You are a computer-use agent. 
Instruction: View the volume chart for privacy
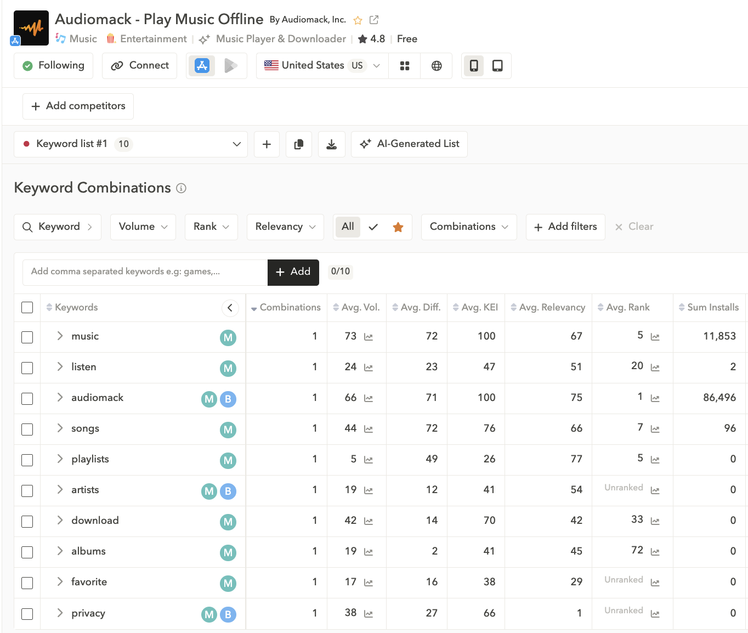pyautogui.click(x=369, y=614)
